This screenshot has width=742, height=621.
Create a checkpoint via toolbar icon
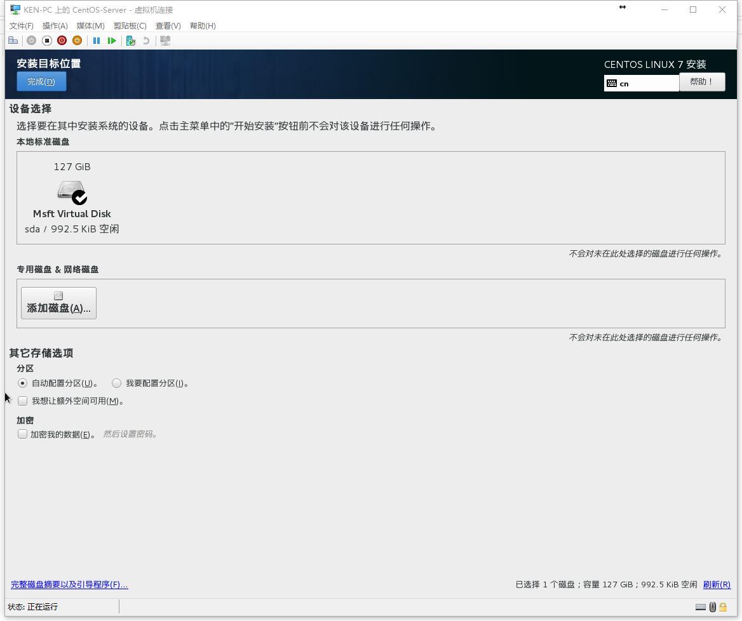(131, 41)
